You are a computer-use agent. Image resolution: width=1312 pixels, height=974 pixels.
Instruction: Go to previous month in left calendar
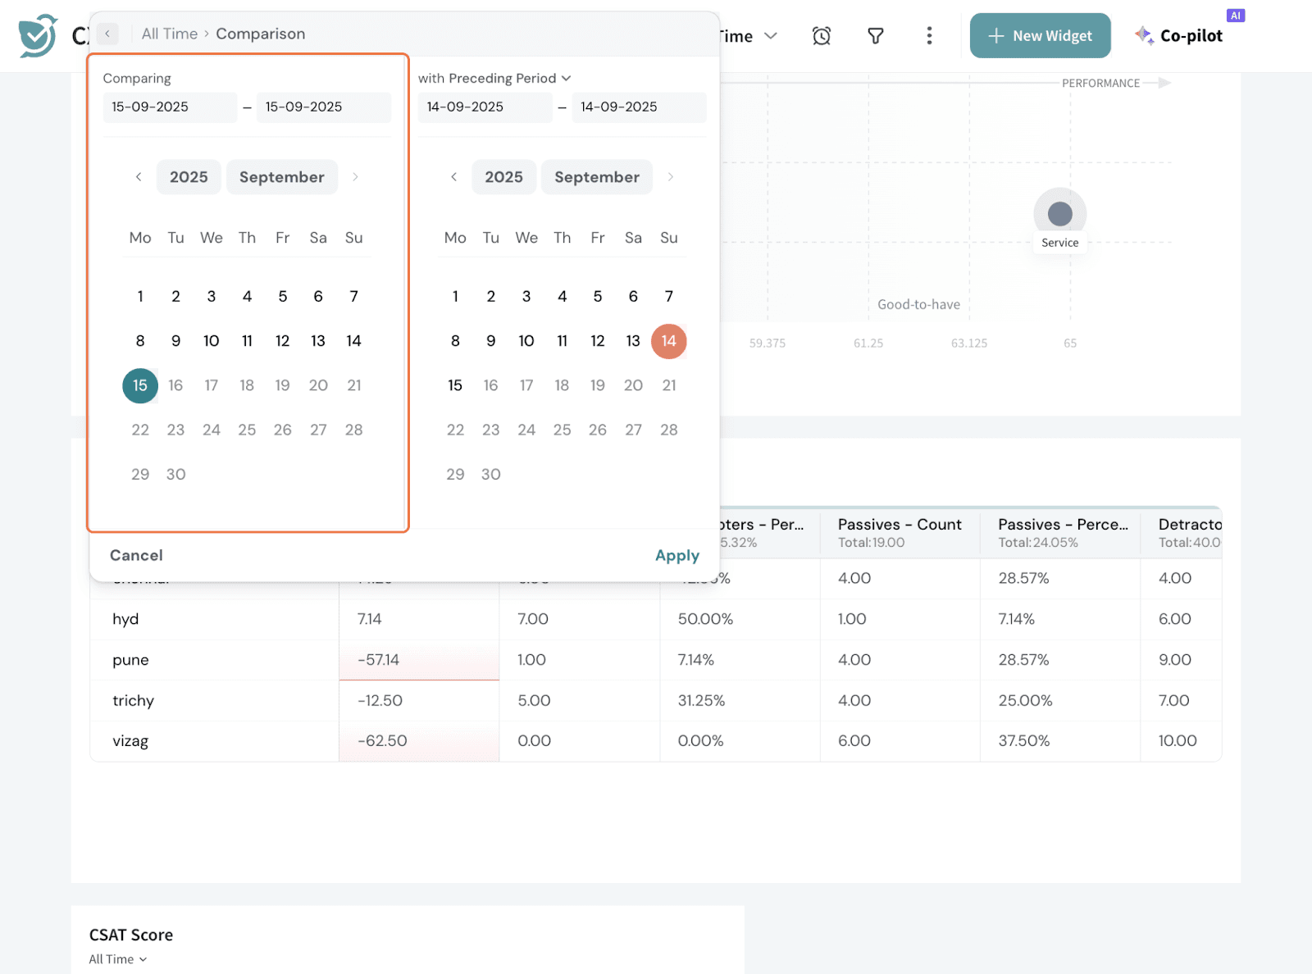(139, 177)
